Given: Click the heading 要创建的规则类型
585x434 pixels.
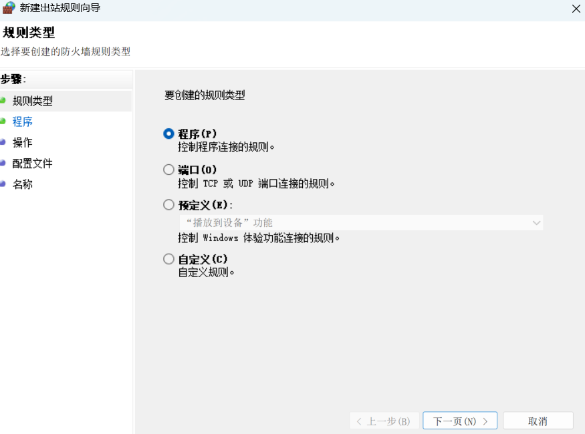Looking at the screenshot, I should pos(205,95).
